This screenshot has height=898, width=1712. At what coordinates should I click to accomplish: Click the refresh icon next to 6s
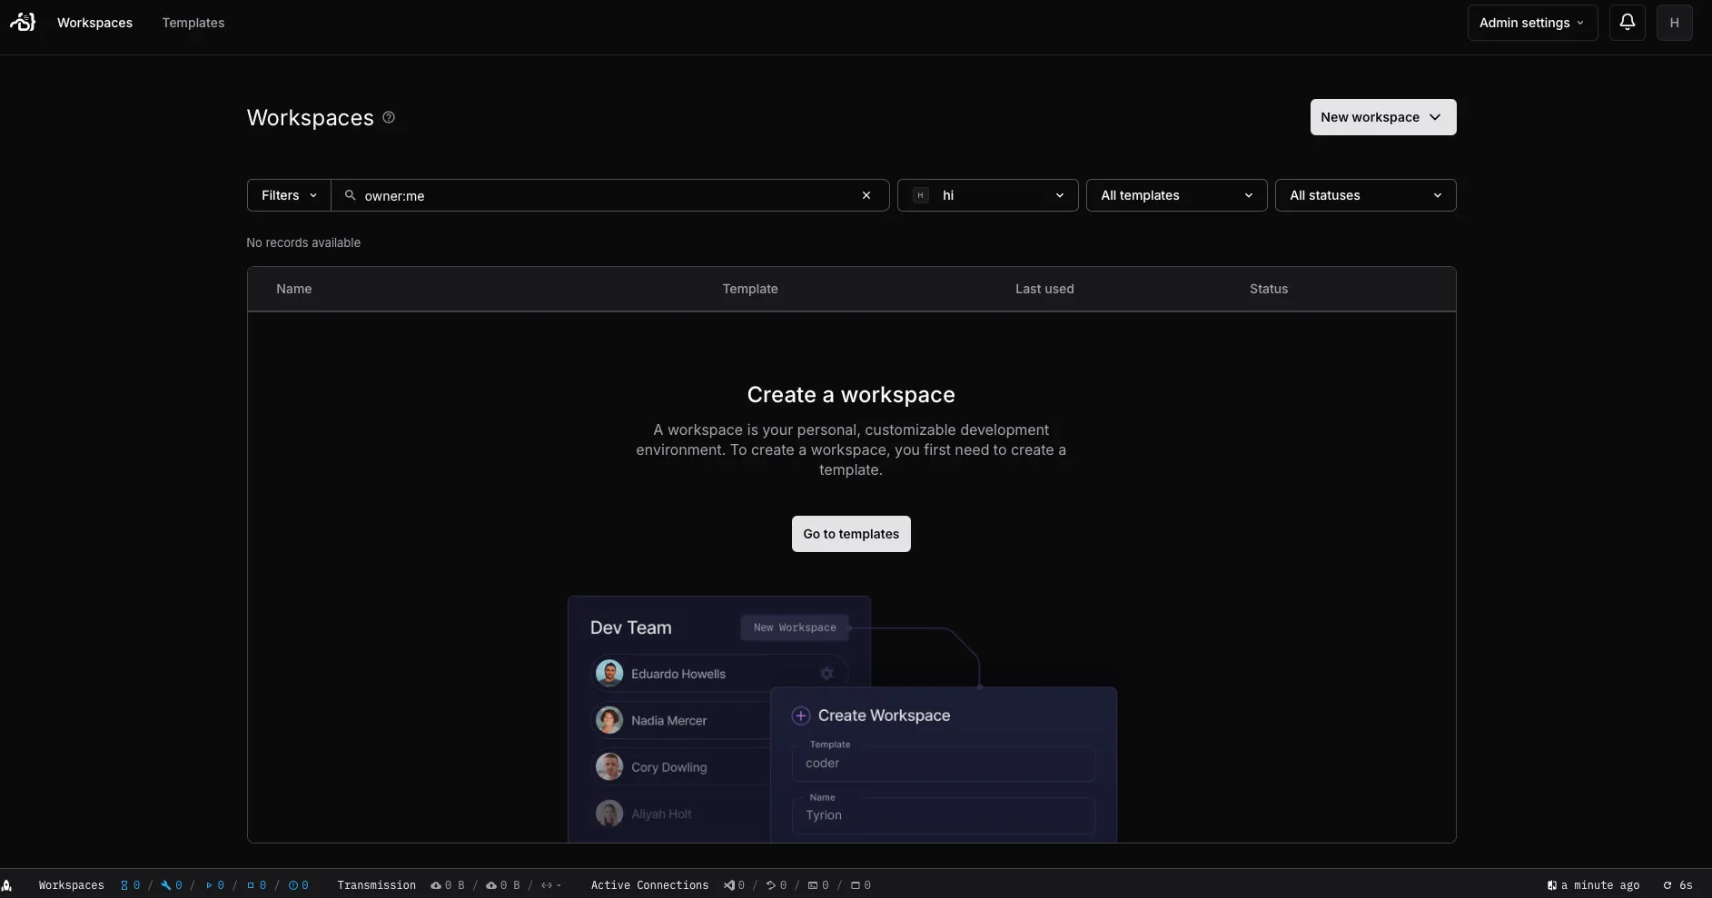click(x=1667, y=885)
